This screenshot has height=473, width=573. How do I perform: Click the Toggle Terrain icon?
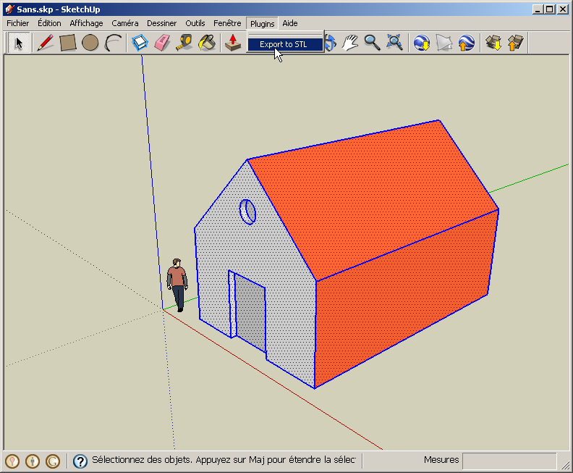pyautogui.click(x=444, y=43)
